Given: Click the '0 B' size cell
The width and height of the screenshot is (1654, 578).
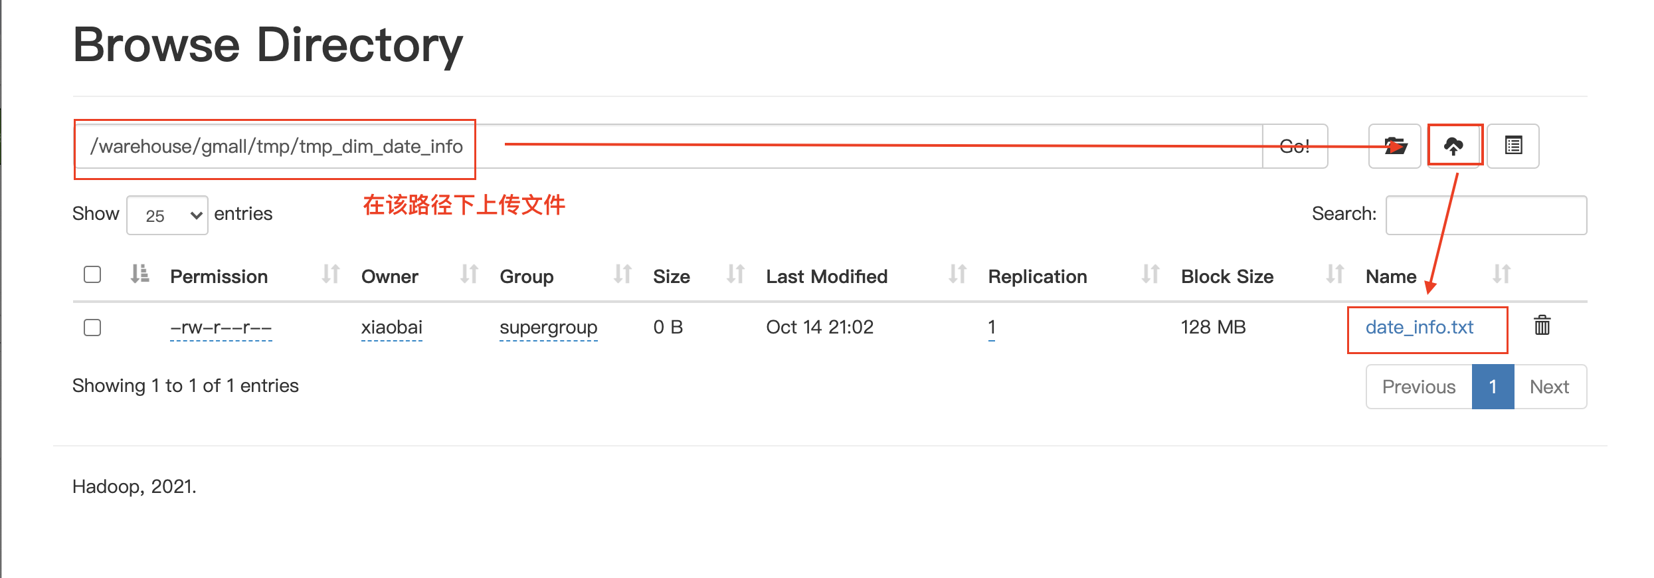Looking at the screenshot, I should pyautogui.click(x=668, y=327).
